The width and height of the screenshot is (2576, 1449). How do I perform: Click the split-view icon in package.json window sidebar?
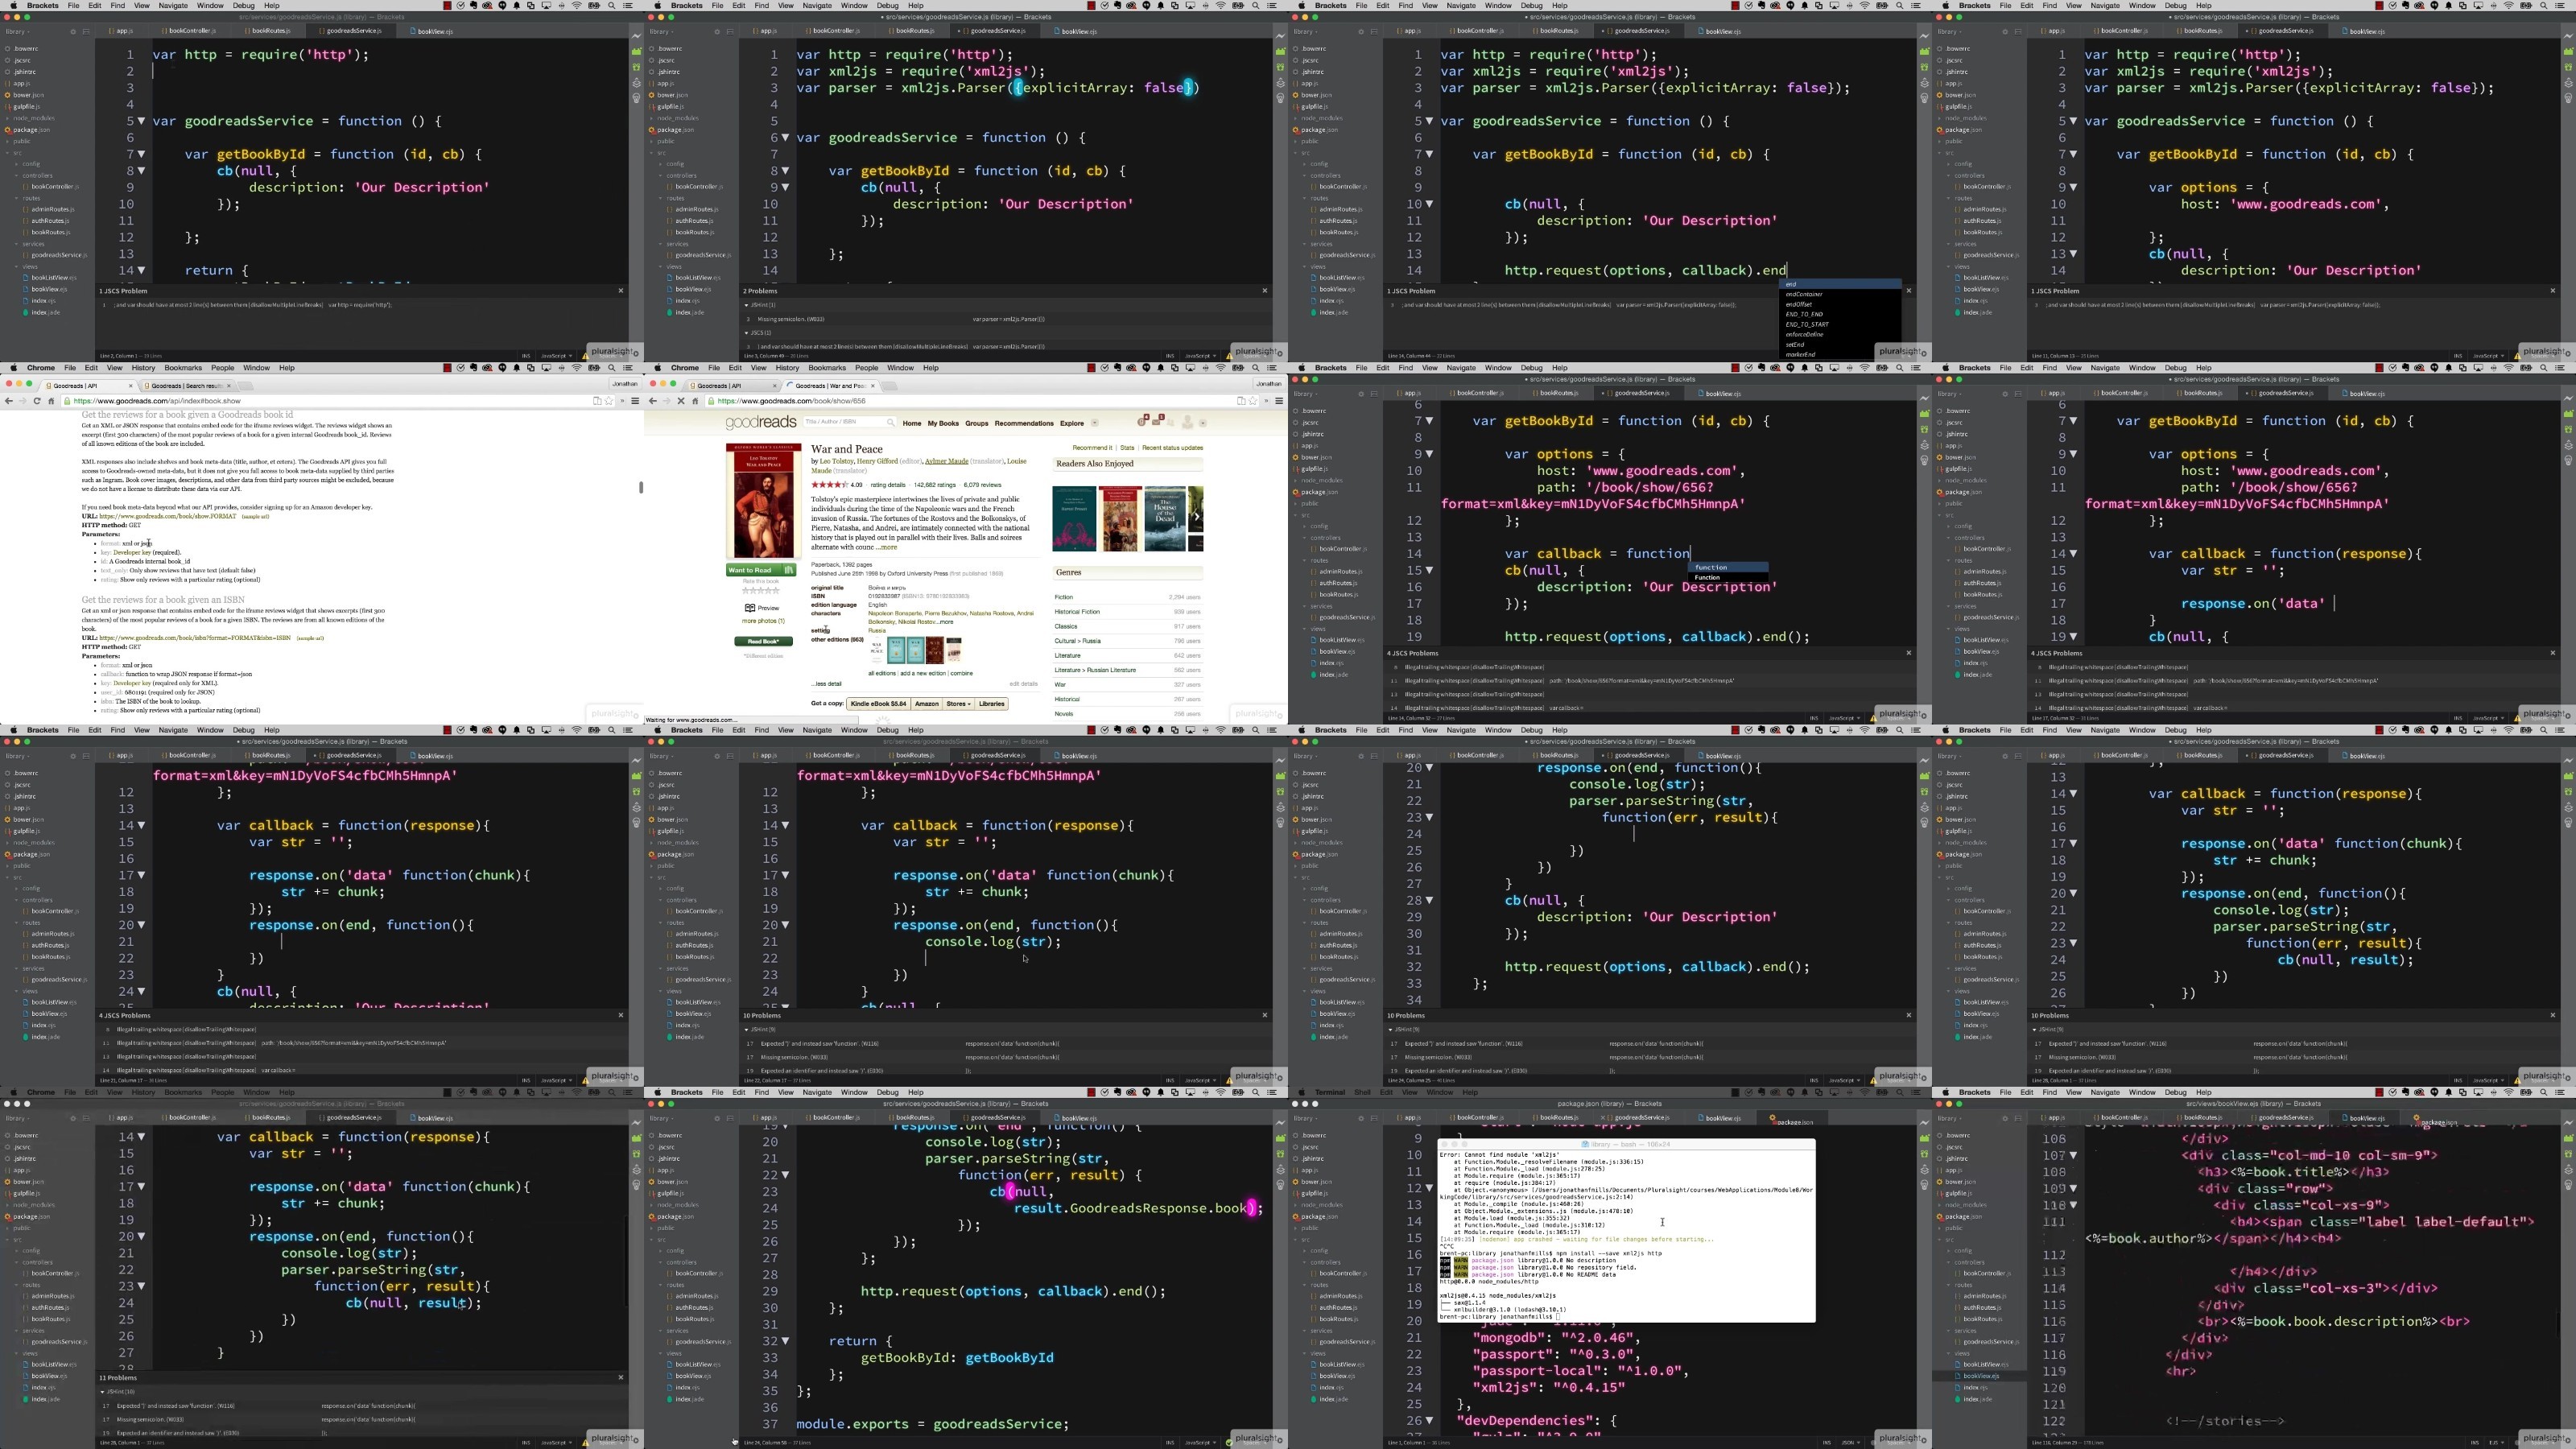1374,1119
